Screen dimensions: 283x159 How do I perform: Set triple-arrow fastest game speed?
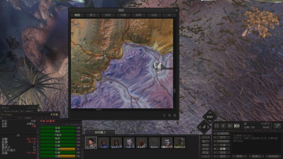coord(237,126)
